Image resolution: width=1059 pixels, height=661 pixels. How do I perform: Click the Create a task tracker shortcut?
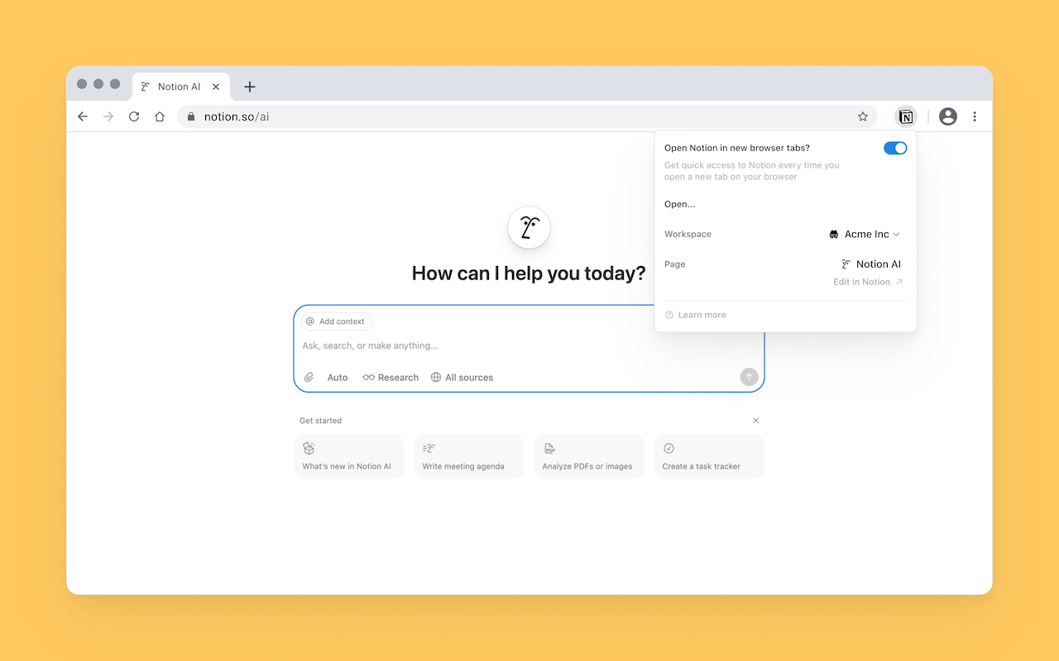click(708, 456)
